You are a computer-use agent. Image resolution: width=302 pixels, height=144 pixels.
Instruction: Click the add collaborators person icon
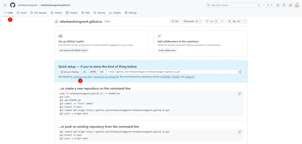pos(159,36)
